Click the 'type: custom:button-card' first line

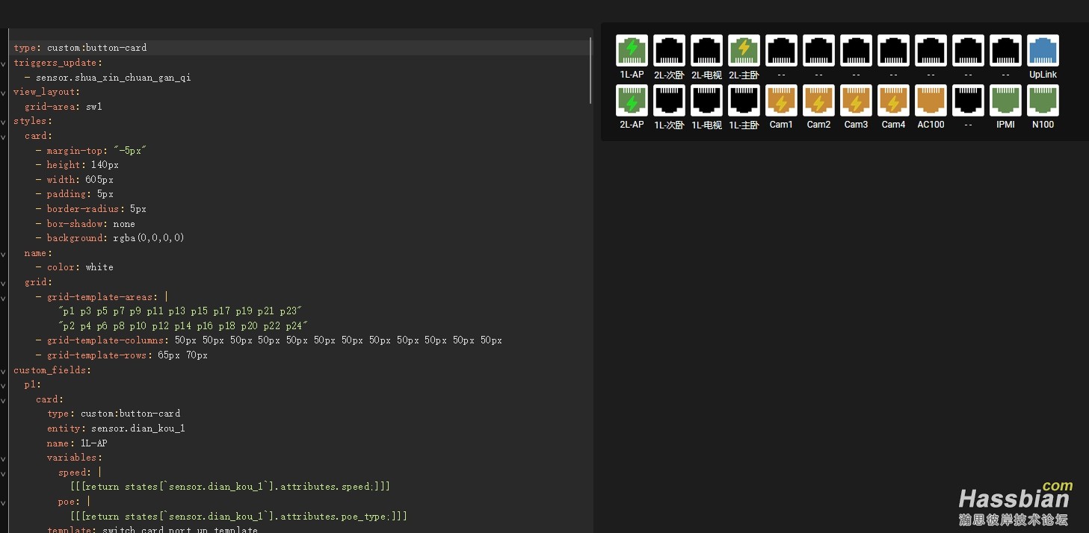80,48
